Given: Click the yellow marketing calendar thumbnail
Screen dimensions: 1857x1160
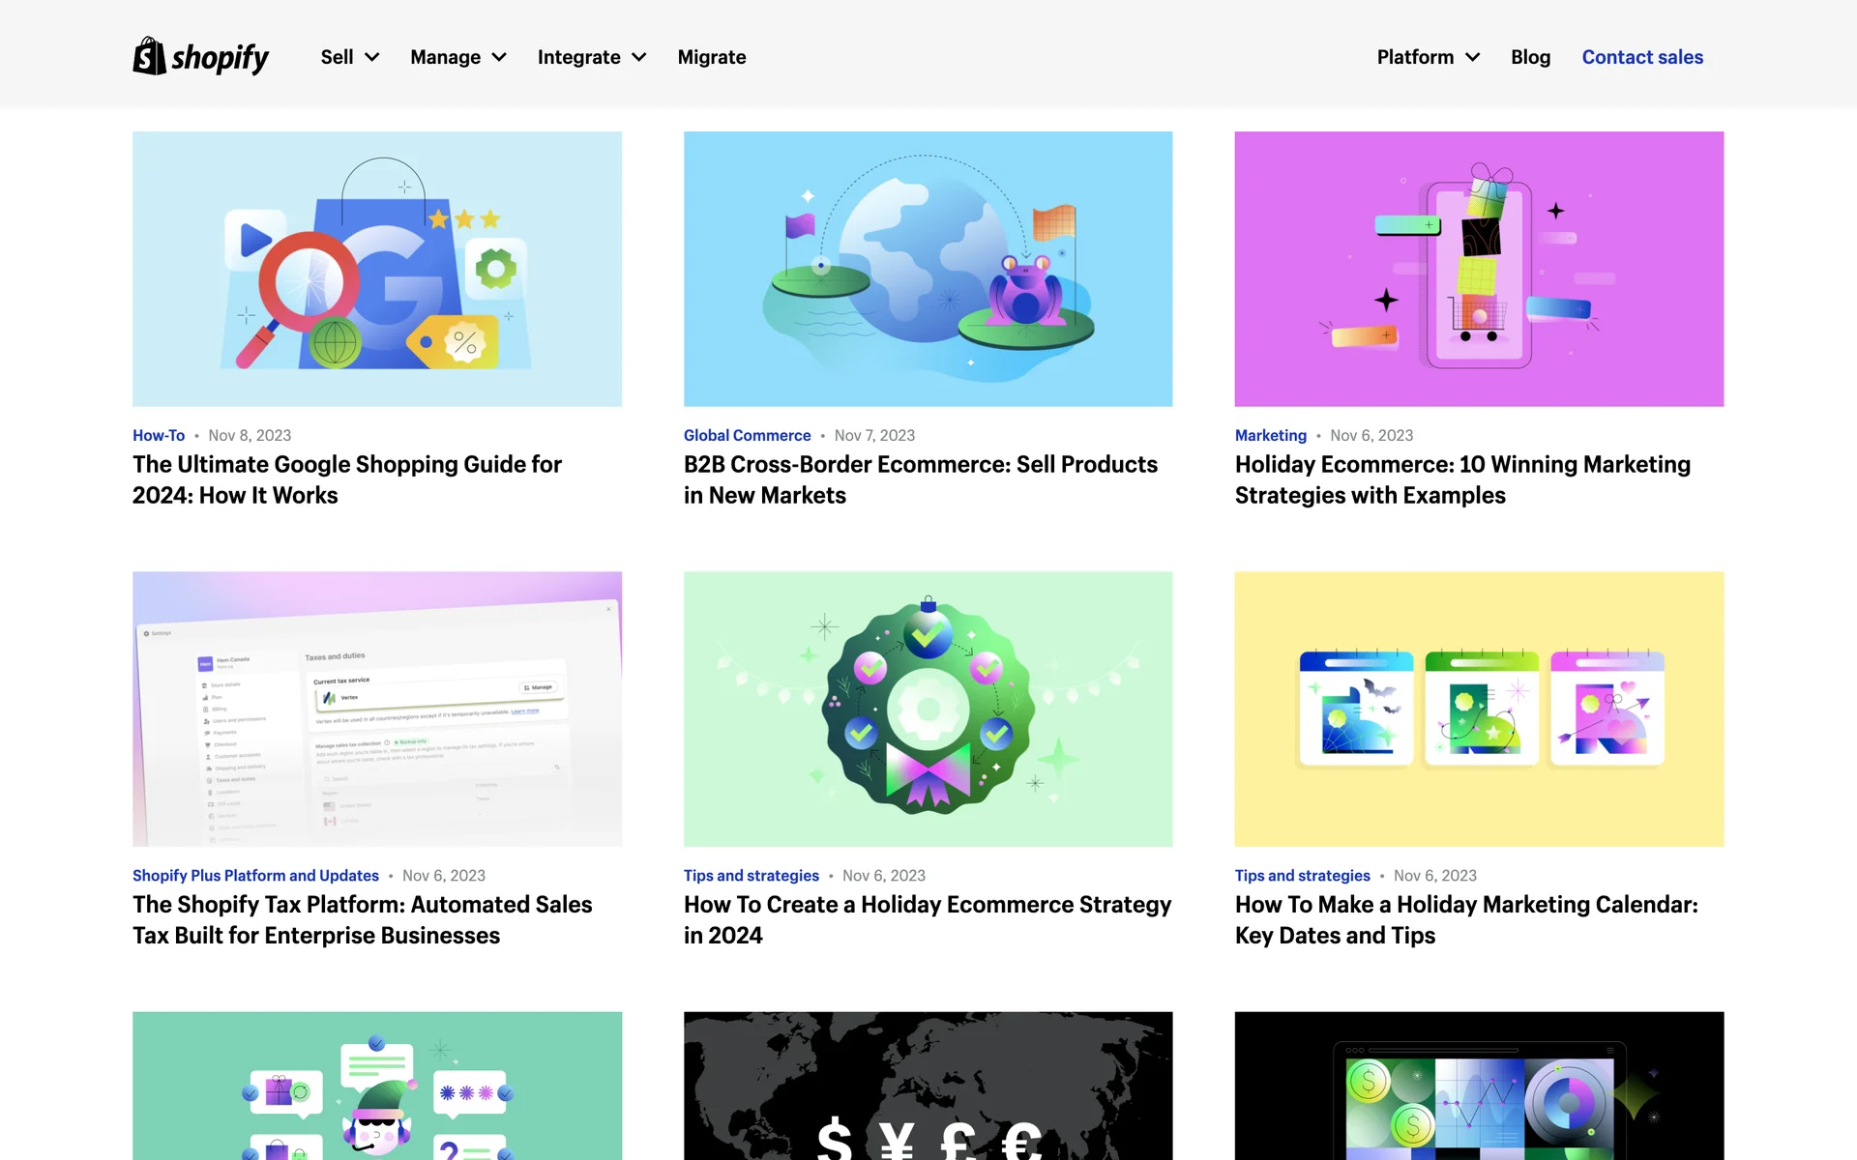Looking at the screenshot, I should (x=1478, y=709).
